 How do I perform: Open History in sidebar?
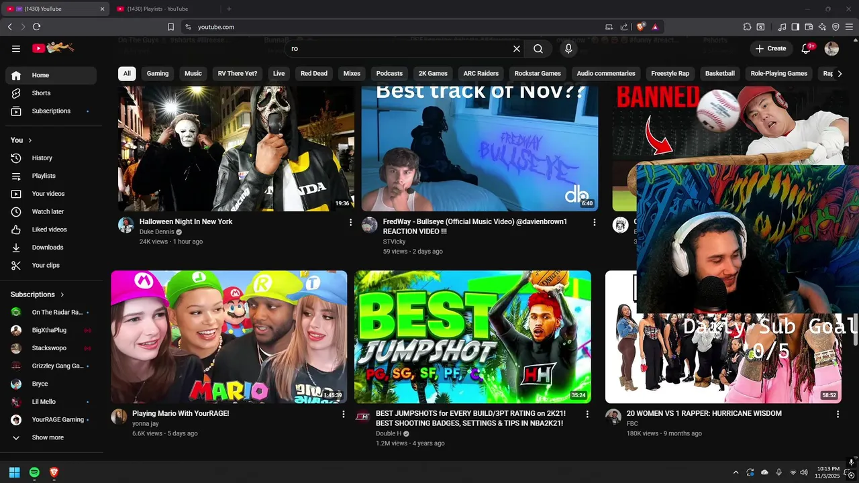click(51, 158)
